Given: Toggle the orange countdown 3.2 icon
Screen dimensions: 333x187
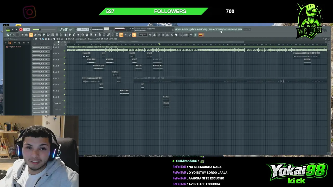Looking at the screenshot, I should [31, 35].
